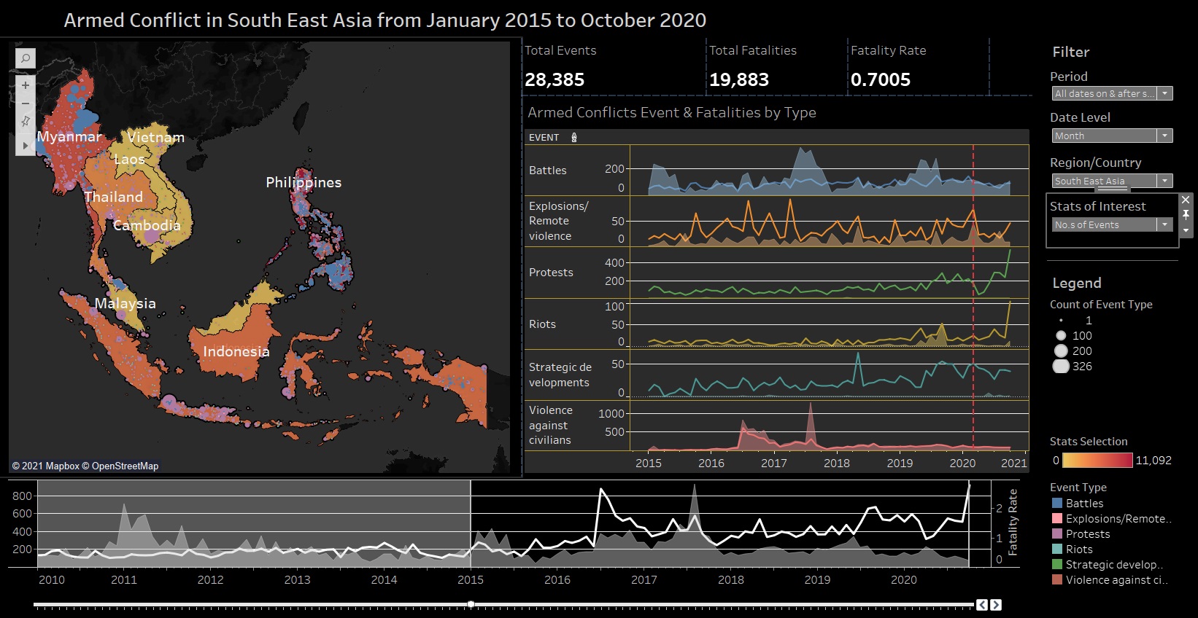This screenshot has width=1198, height=618.
Task: Click 2021 on event type chart axis
Action: pyautogui.click(x=1014, y=463)
